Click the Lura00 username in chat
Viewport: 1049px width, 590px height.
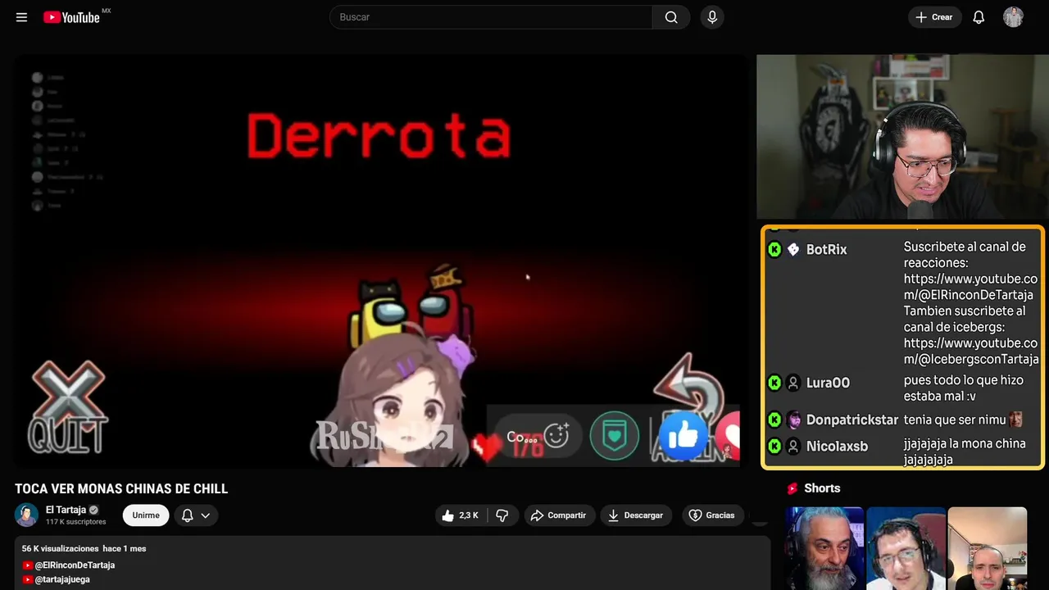(x=828, y=383)
